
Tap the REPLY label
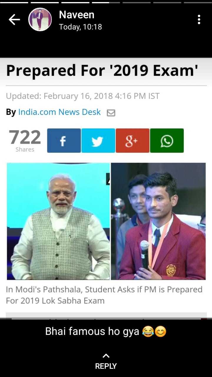pos(106,366)
